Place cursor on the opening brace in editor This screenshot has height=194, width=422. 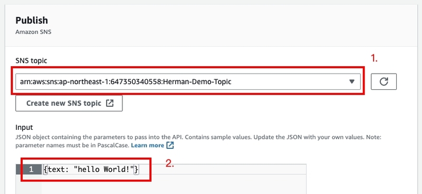click(45, 169)
